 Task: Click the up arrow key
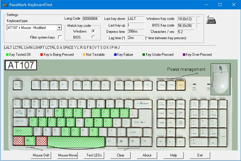click(x=170, y=132)
